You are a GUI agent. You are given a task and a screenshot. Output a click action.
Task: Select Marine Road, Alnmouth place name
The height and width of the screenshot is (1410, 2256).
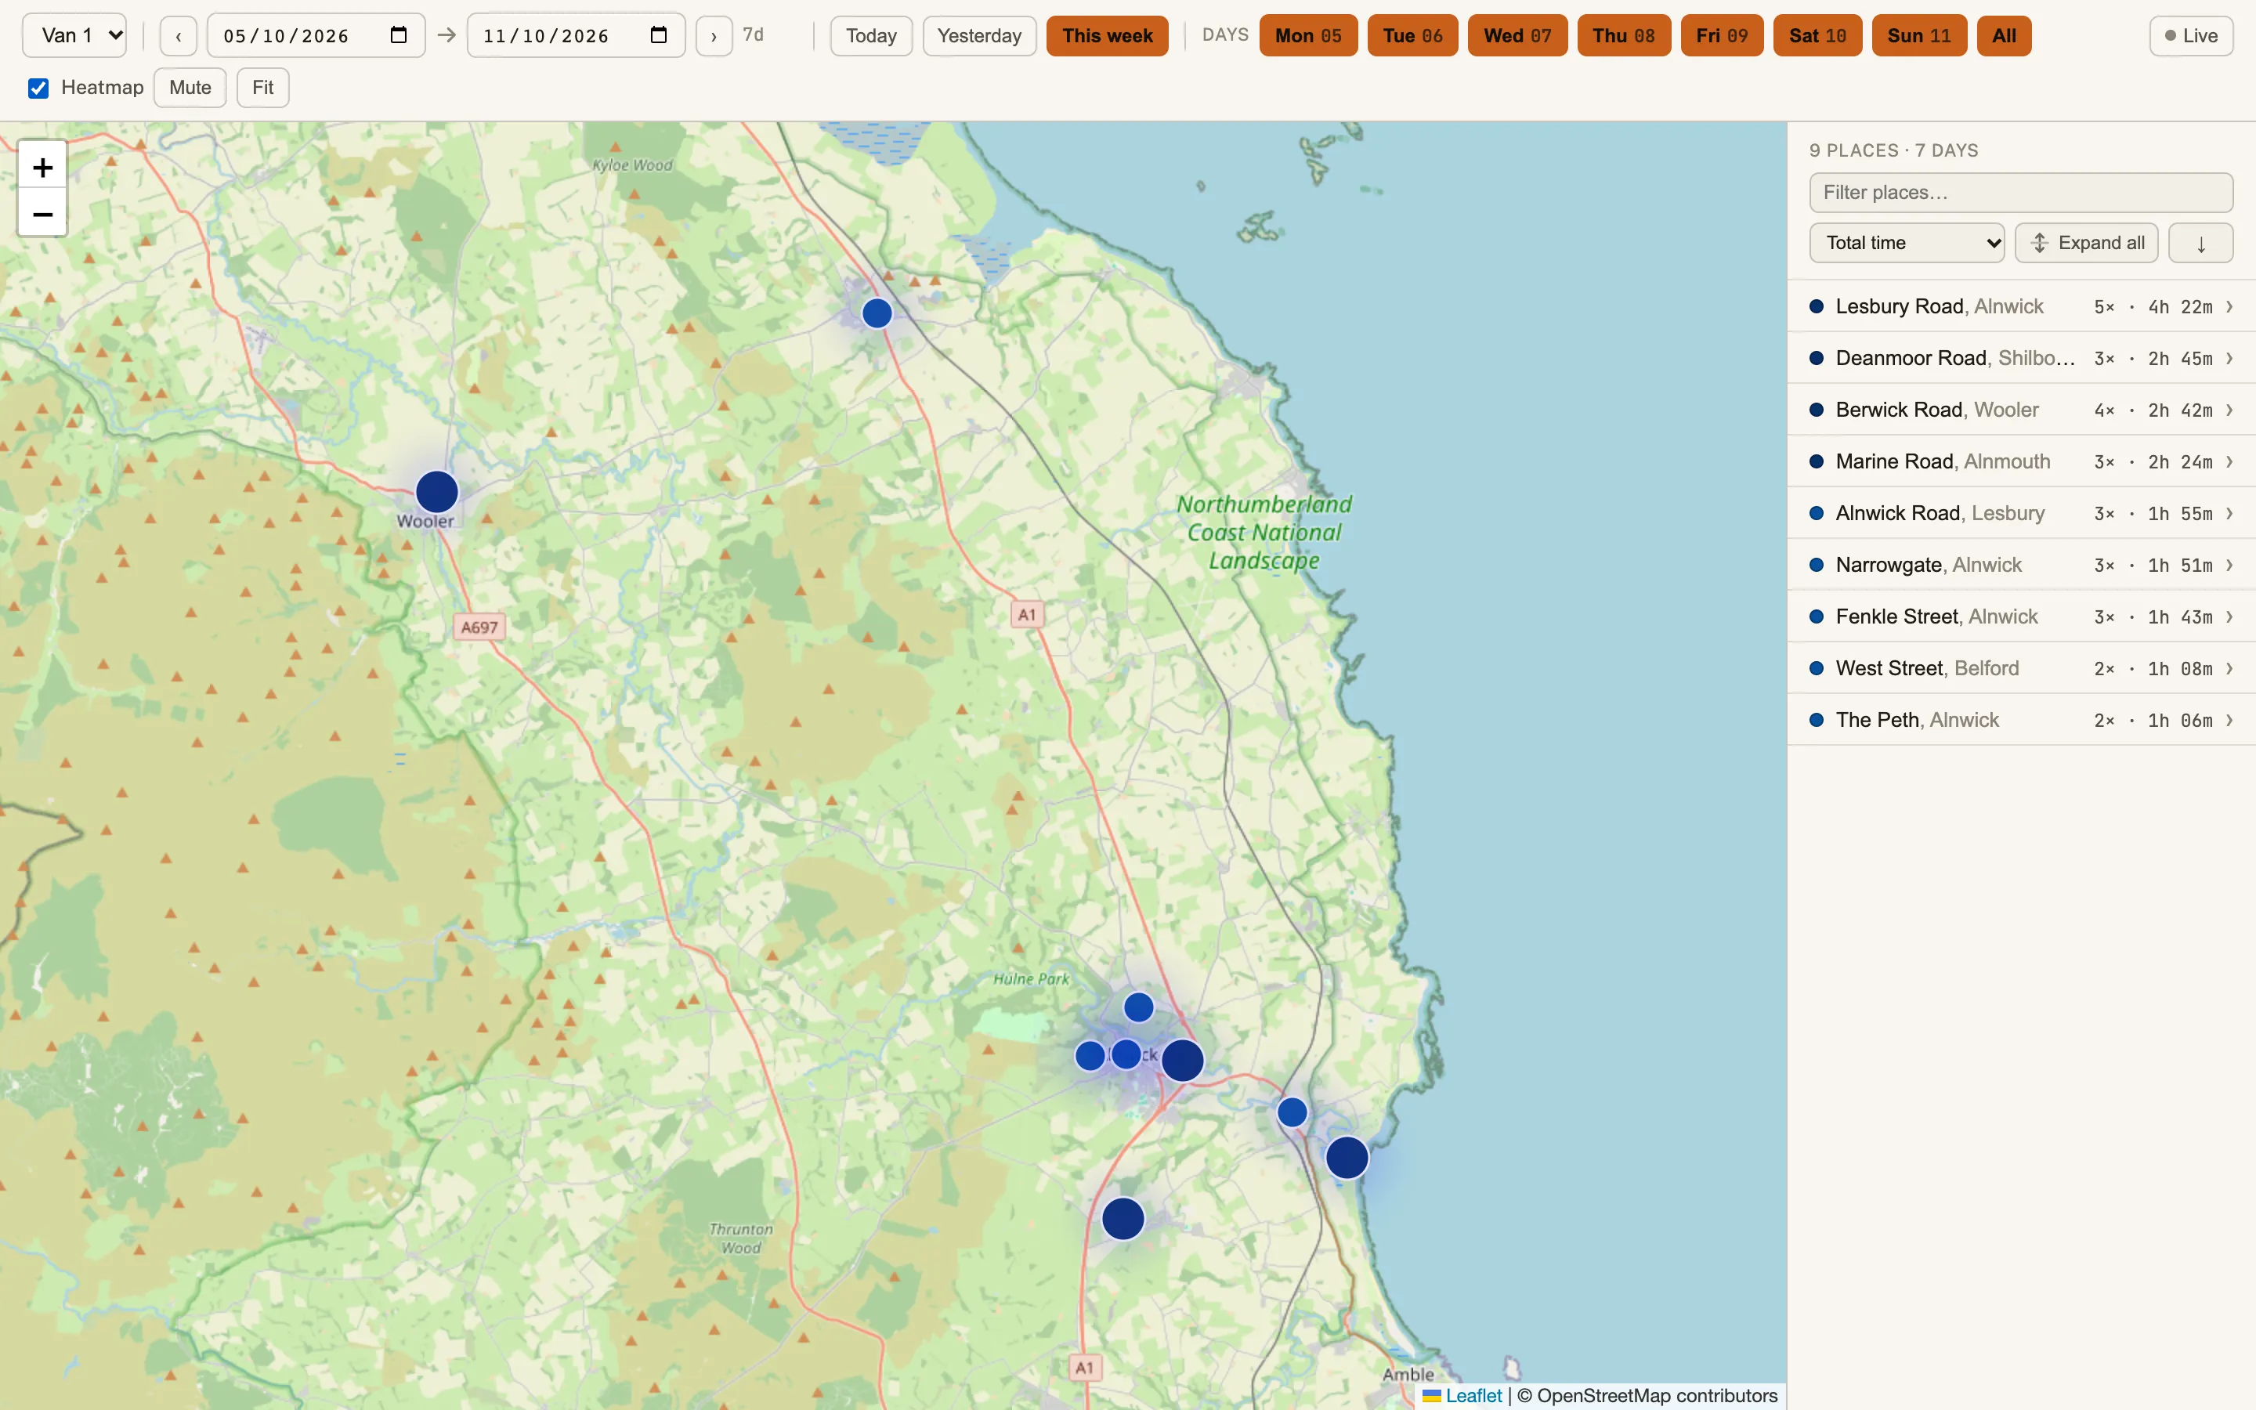pyautogui.click(x=1943, y=462)
